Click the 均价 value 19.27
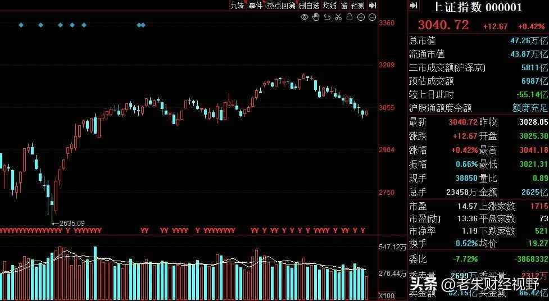The width and height of the screenshot is (549, 301). click(x=539, y=243)
